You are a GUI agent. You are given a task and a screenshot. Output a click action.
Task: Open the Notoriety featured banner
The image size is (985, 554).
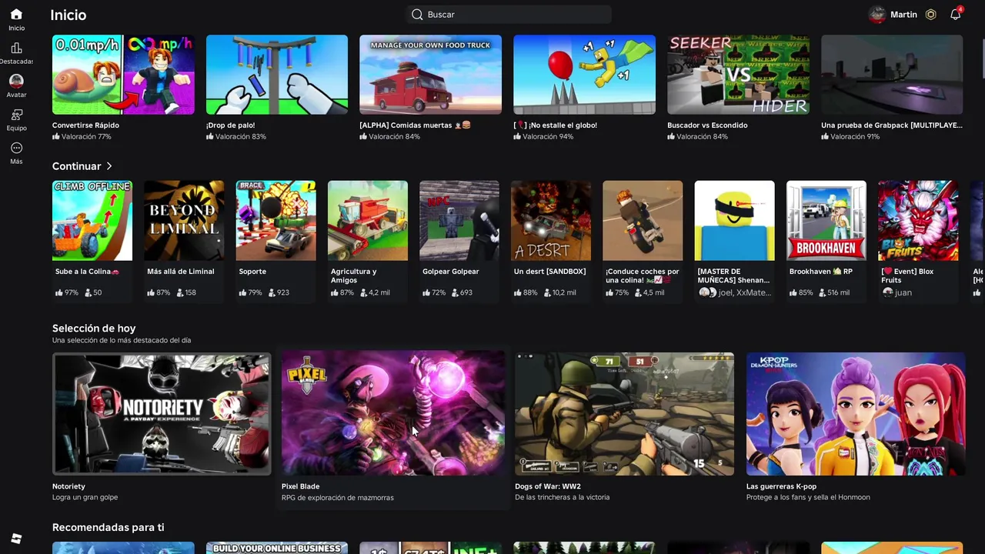coord(162,414)
